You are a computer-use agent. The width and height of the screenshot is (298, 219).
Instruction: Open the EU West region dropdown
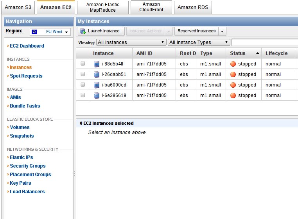coord(50,32)
